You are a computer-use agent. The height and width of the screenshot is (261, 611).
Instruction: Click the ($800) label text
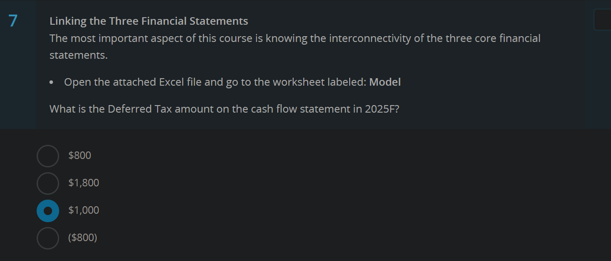coord(83,238)
